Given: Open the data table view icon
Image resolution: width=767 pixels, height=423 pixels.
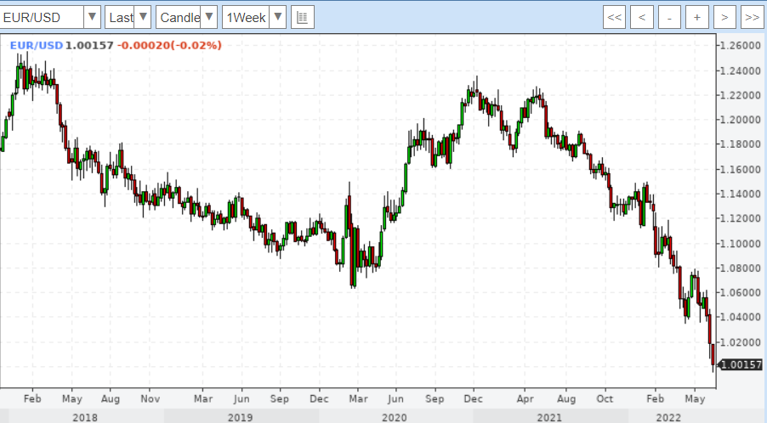Looking at the screenshot, I should click(303, 18).
